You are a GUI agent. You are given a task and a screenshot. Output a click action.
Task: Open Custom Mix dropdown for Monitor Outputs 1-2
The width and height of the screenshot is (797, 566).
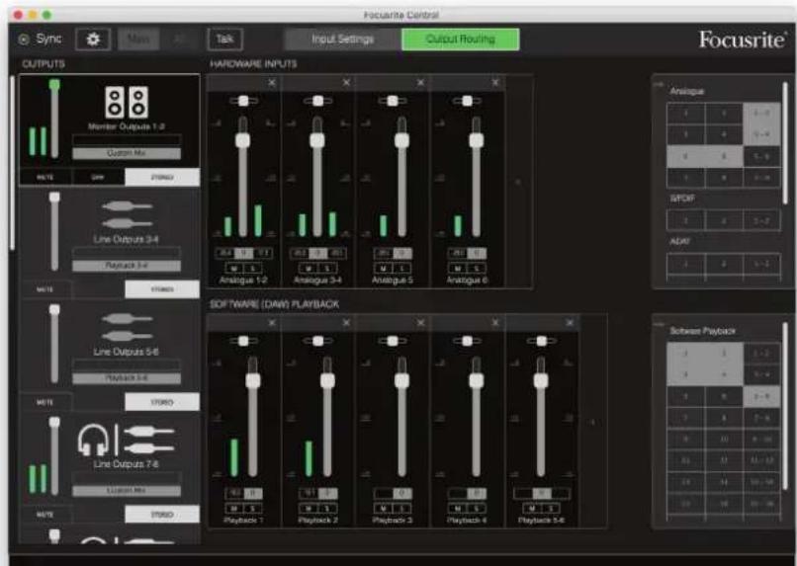(x=127, y=153)
